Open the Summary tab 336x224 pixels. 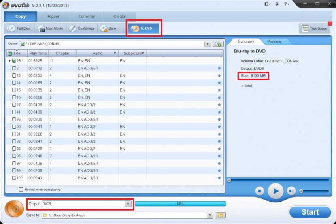click(246, 41)
